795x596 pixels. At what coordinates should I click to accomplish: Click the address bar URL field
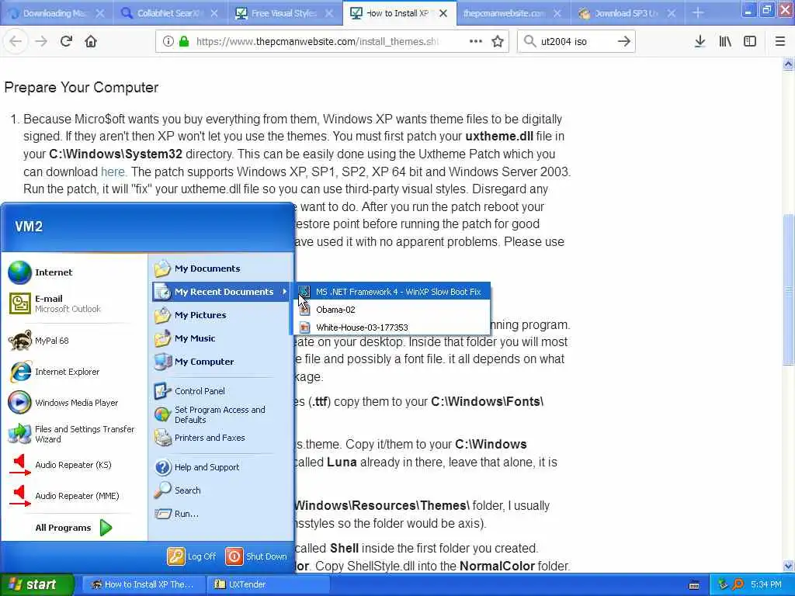click(317, 41)
